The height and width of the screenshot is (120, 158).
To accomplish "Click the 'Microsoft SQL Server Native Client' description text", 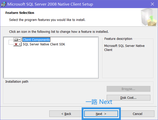I will click(x=124, y=48).
